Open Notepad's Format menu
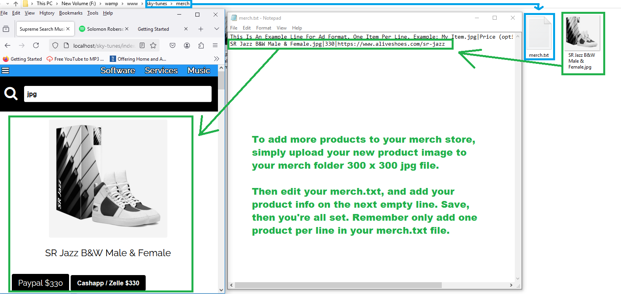The image size is (621, 294). pos(263,28)
